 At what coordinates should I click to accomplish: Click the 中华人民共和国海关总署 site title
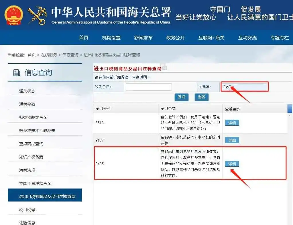pyautogui.click(x=111, y=12)
